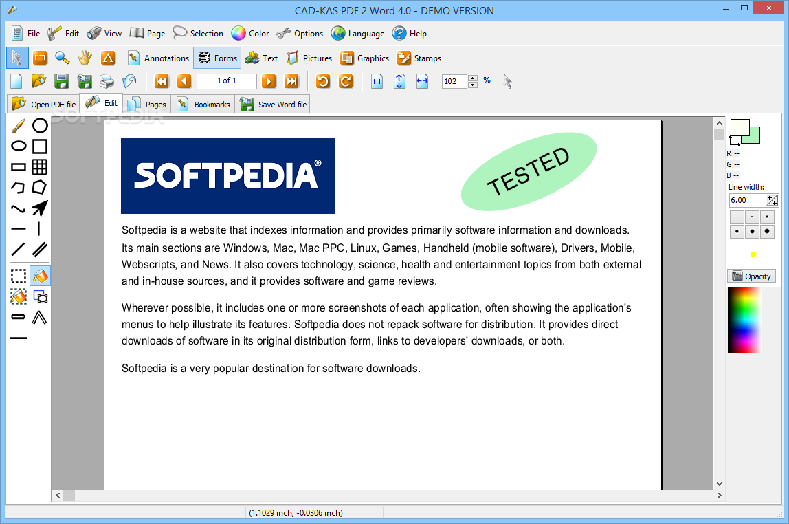Screen dimensions: 789x524
Task: Open the Color menu
Action: pyautogui.click(x=250, y=33)
